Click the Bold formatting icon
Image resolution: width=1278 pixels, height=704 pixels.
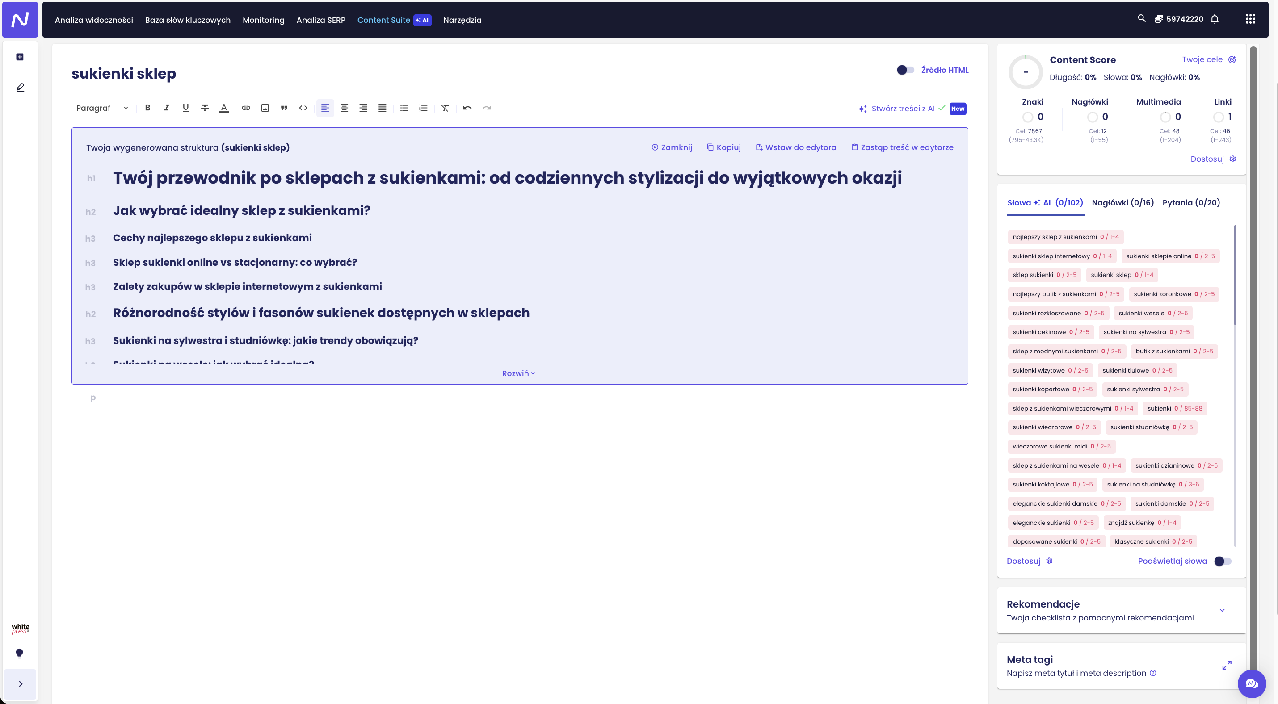click(147, 108)
